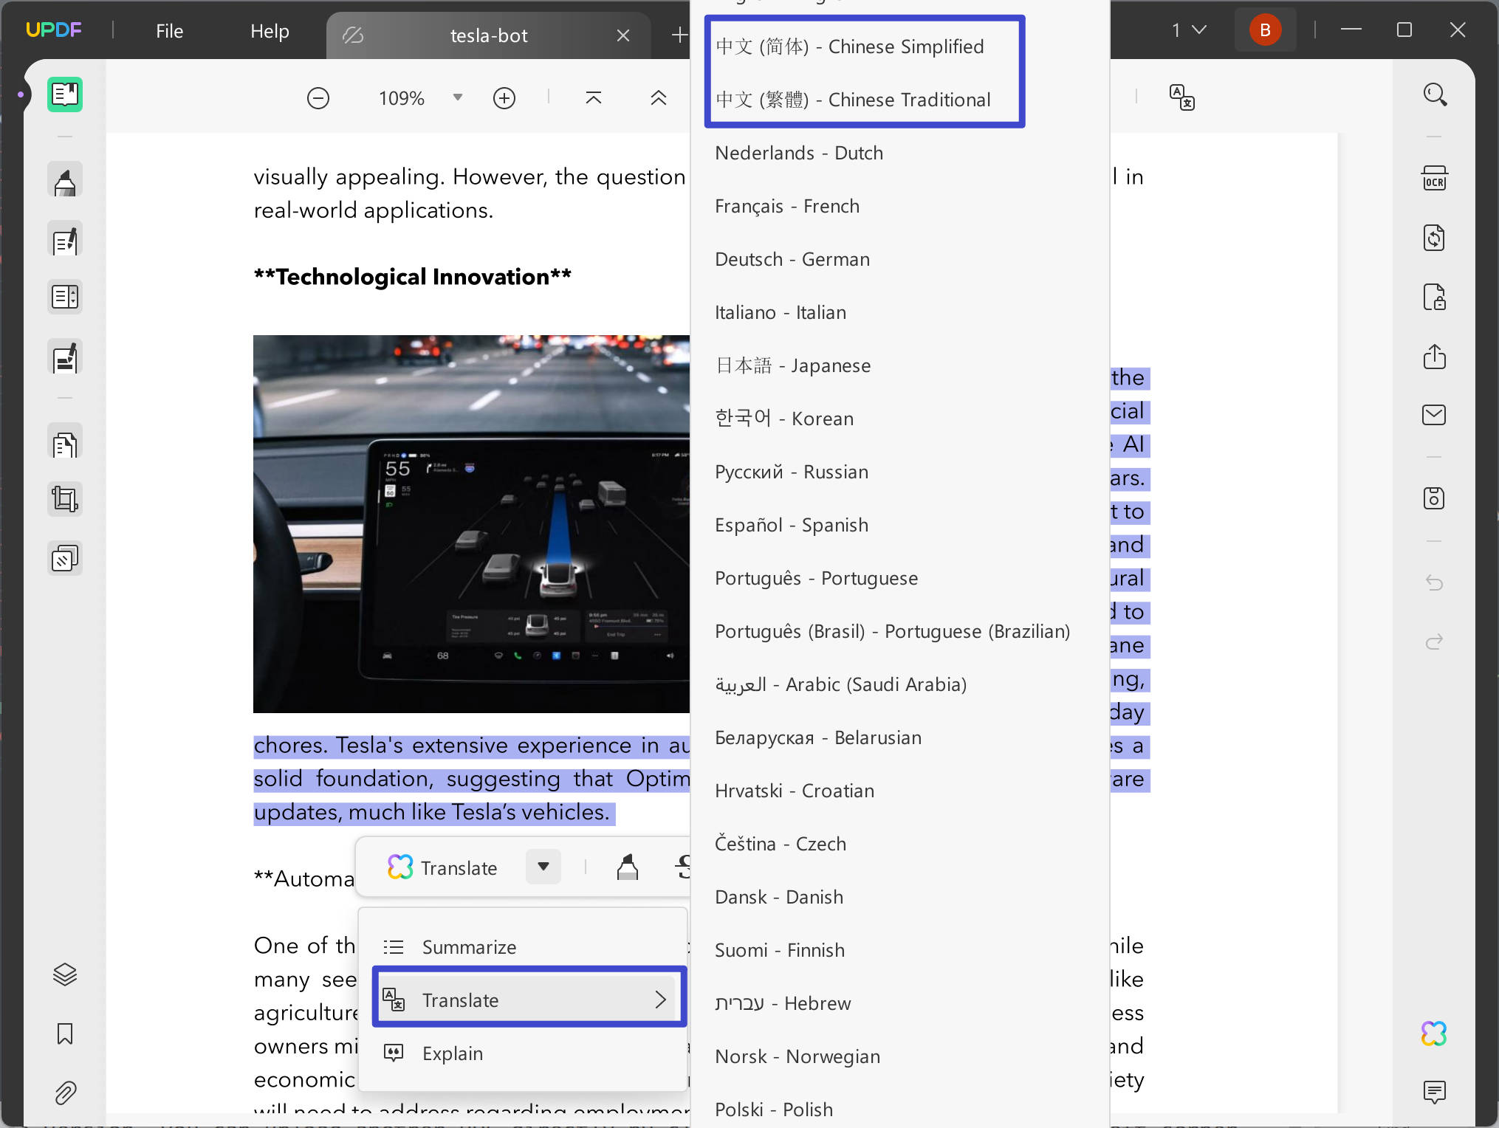Expand the Translate dropdown arrow in floating toolbar
The image size is (1499, 1128).
pos(543,867)
